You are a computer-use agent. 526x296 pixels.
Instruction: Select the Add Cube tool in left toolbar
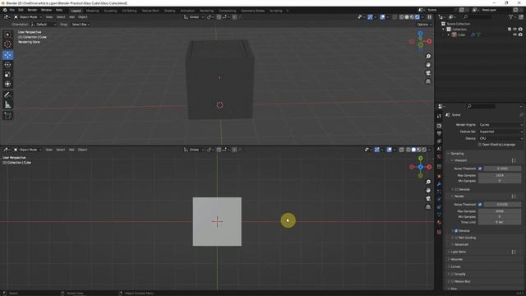click(x=7, y=116)
